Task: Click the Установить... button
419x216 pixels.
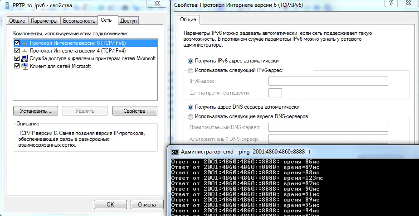Action: 35,111
